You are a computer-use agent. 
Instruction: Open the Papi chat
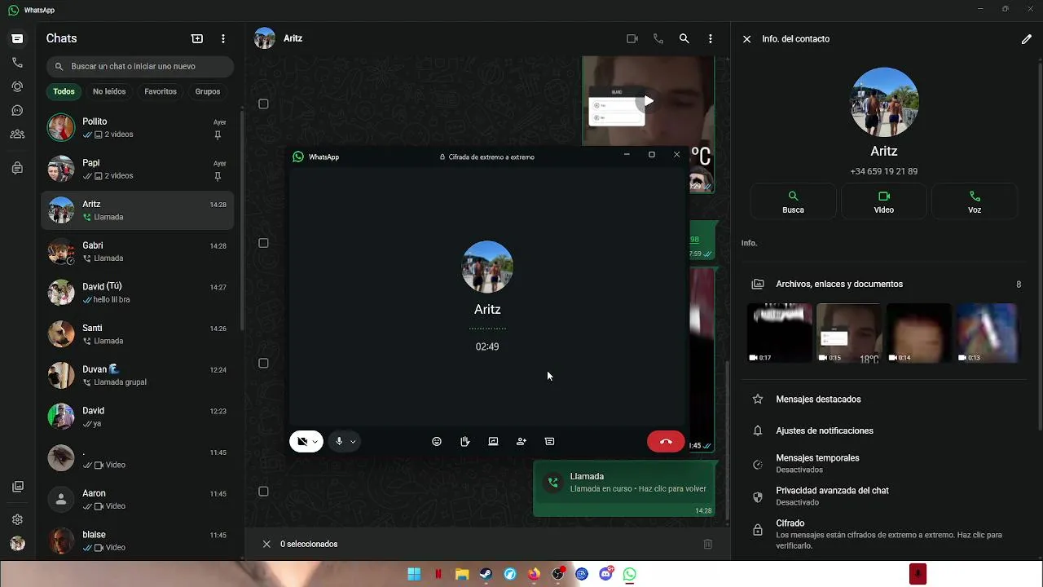pyautogui.click(x=137, y=170)
